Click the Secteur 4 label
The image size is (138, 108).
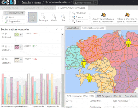pos(6,37)
